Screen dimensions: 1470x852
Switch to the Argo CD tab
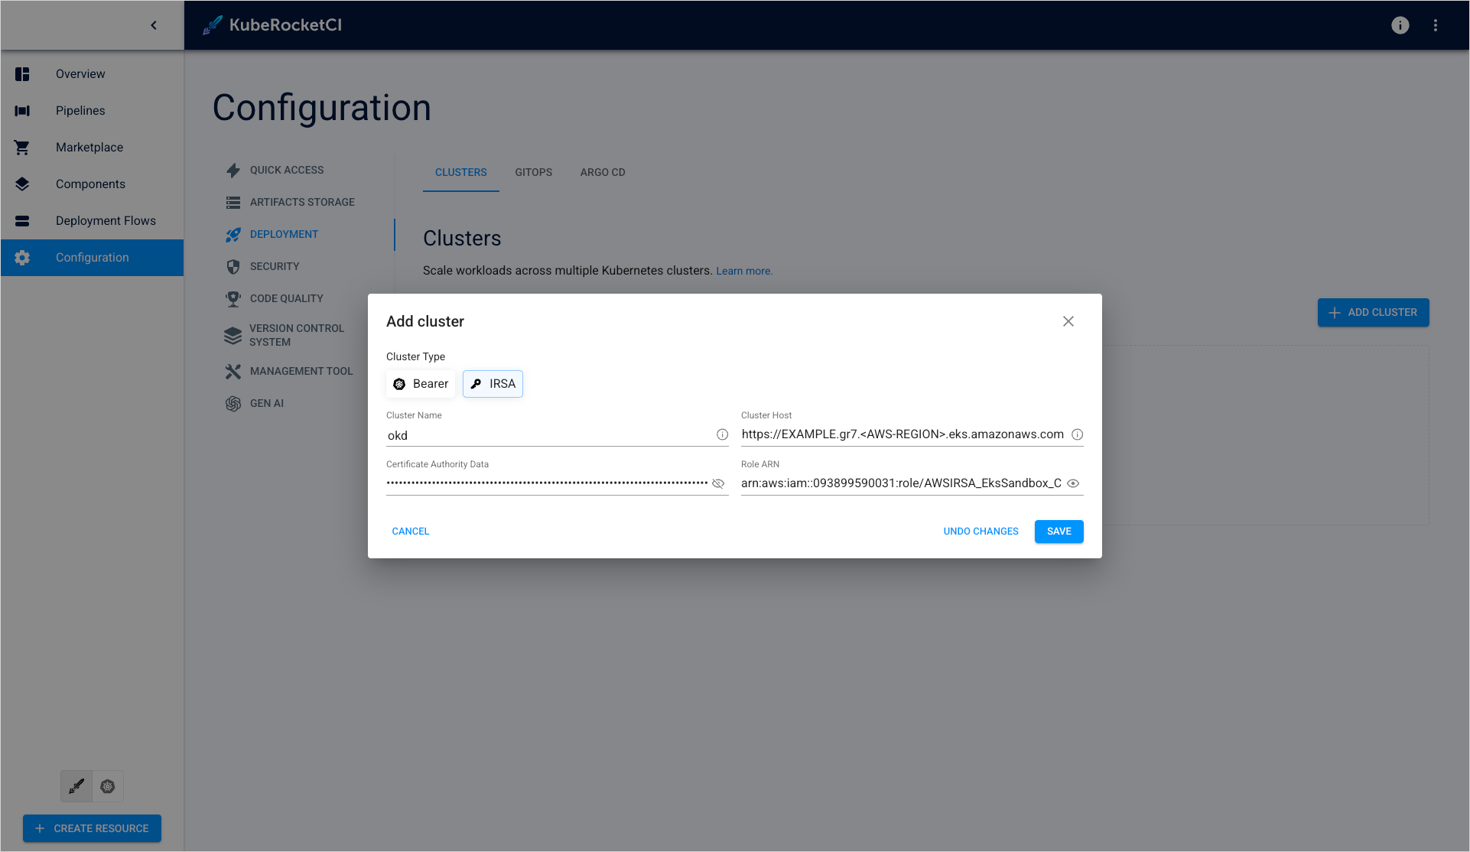[x=603, y=172]
